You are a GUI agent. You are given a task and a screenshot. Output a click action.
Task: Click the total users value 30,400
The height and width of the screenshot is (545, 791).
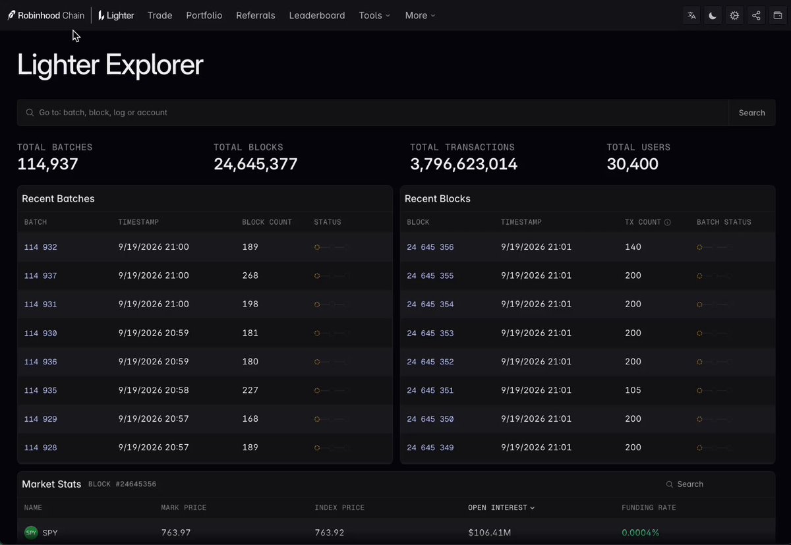pos(633,164)
